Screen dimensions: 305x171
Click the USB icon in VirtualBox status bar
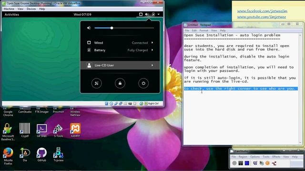point(116,104)
